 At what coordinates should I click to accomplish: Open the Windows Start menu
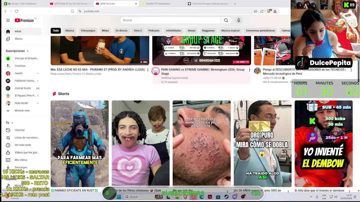(119, 197)
